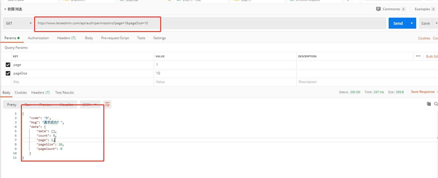Click the empty Key placeholder field
This screenshot has width=438, height=178.
83,82
